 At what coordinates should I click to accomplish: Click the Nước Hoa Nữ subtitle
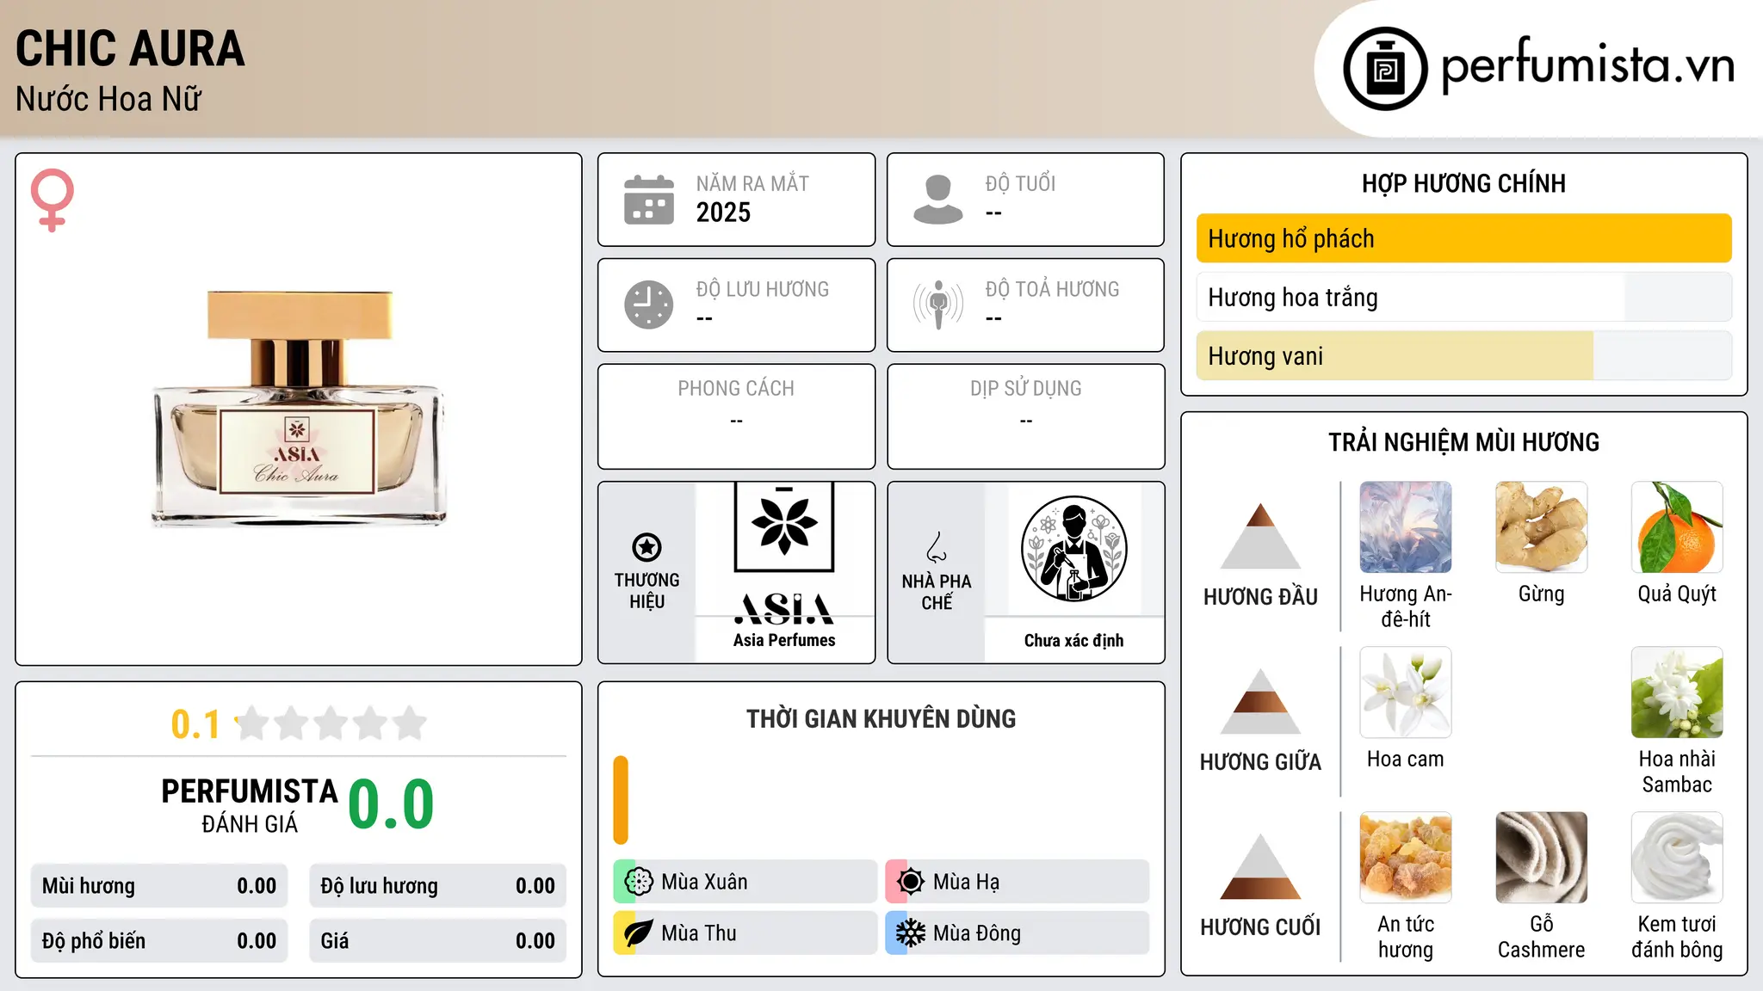click(x=108, y=99)
